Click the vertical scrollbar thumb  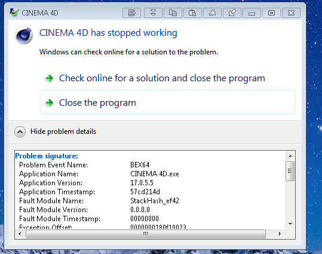290,171
